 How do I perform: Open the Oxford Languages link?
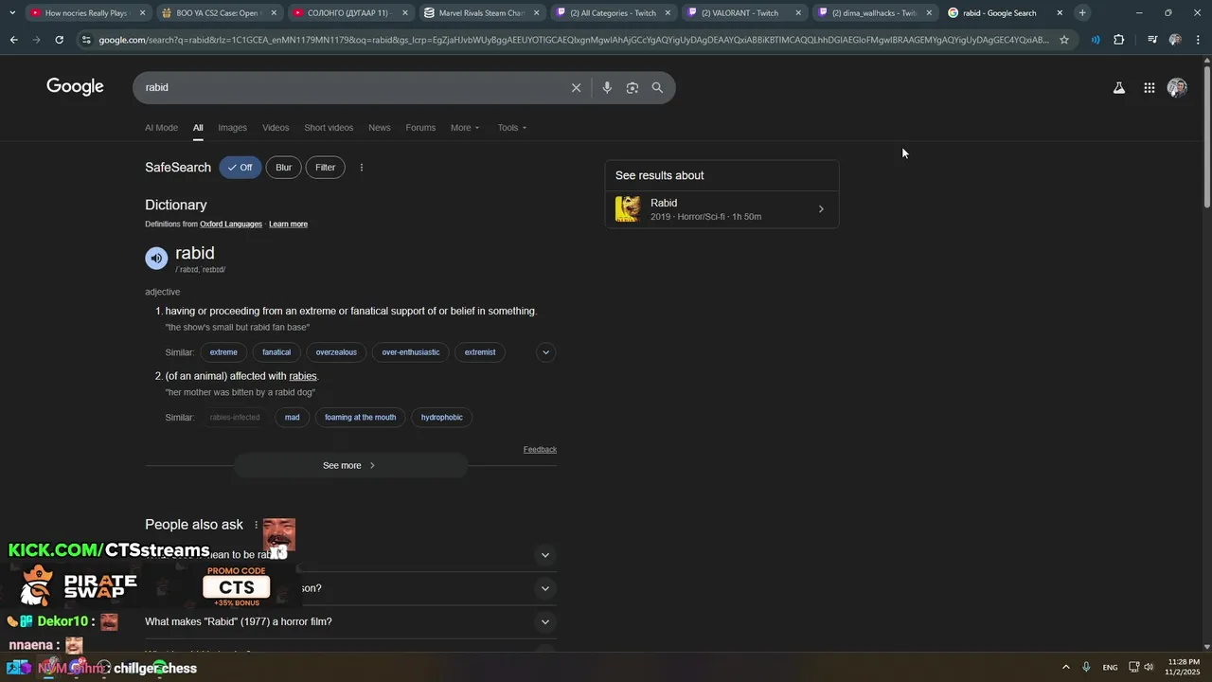click(x=230, y=224)
